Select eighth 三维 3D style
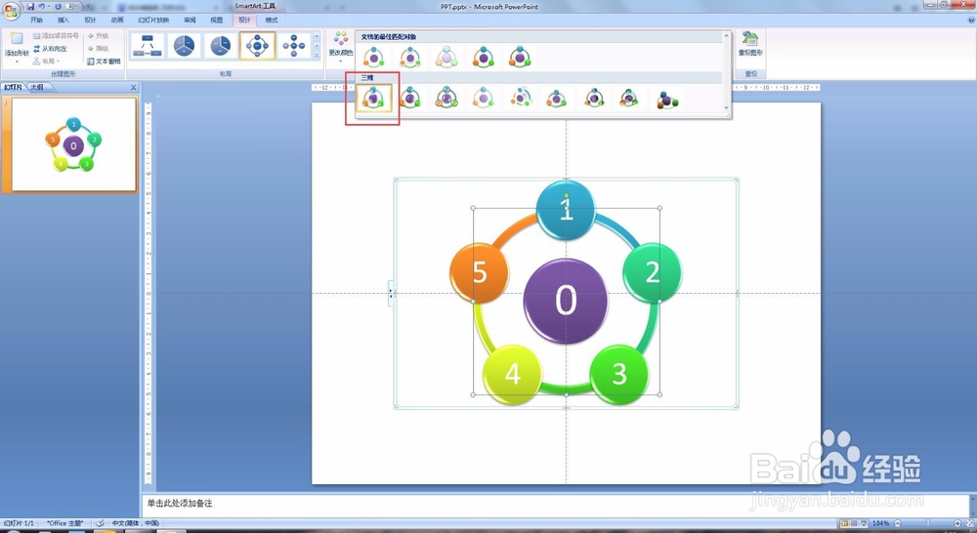The image size is (977, 533). point(629,98)
